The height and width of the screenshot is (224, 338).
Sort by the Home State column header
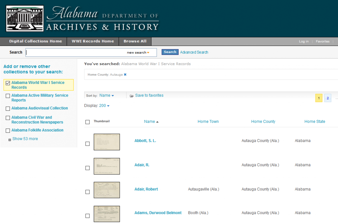315,122
